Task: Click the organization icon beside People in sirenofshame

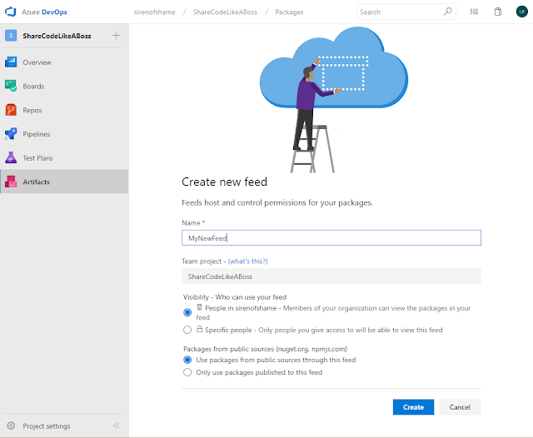Action: tap(200, 307)
